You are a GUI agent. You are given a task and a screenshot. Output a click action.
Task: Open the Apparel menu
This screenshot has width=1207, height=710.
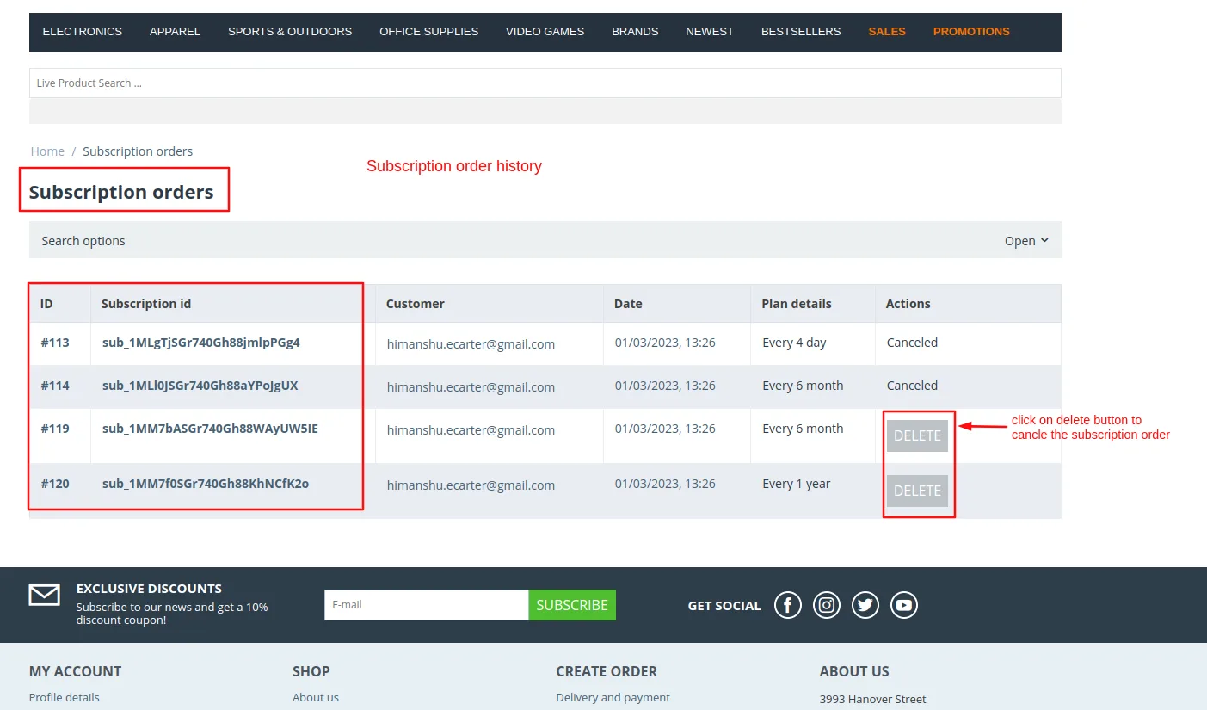(x=175, y=32)
